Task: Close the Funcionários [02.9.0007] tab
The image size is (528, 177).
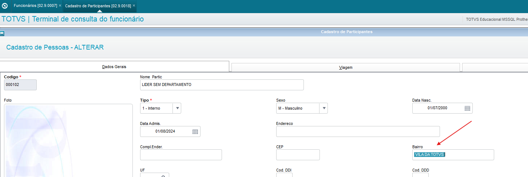Action: tap(60, 6)
